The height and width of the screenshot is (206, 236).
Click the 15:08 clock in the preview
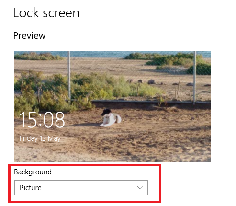pyautogui.click(x=42, y=120)
